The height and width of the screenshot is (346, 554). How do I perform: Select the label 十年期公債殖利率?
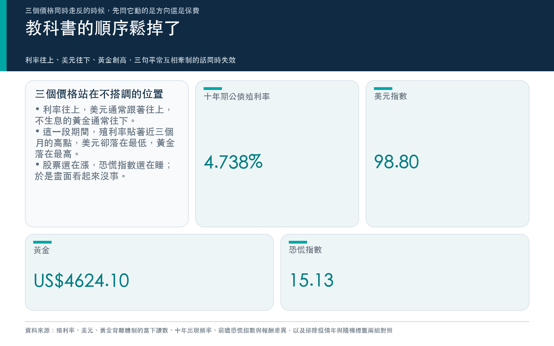click(237, 97)
